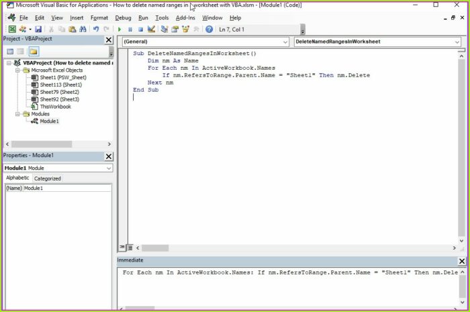
Task: Close the Properties - Module1 pane
Action: tap(109, 156)
